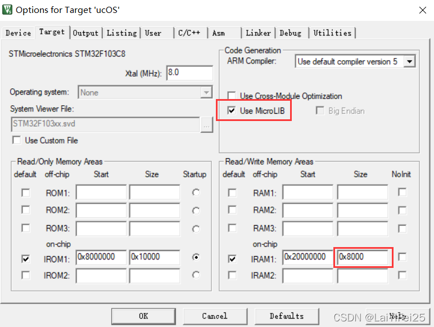Click the IROM1 Size field 0x10000
This screenshot has width=434, height=327.
(x=155, y=257)
